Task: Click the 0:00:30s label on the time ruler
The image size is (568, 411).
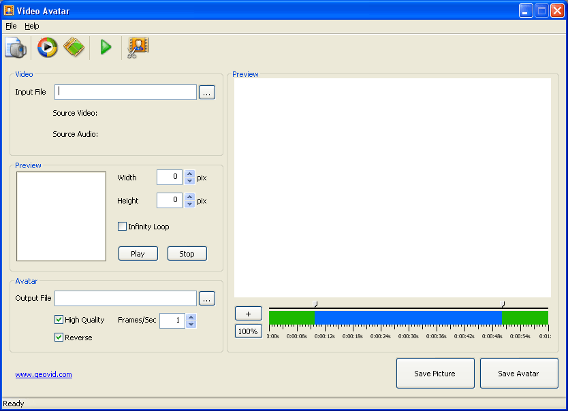Action: (x=408, y=336)
